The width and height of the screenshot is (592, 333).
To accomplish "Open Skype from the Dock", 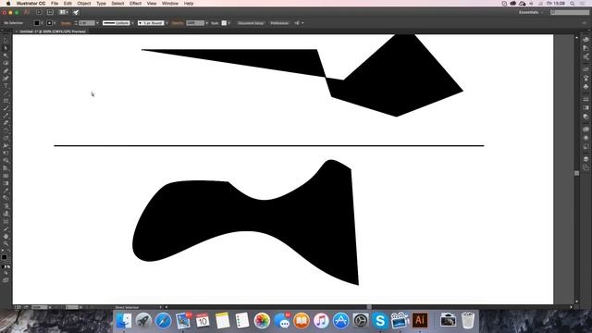I will tap(380, 321).
